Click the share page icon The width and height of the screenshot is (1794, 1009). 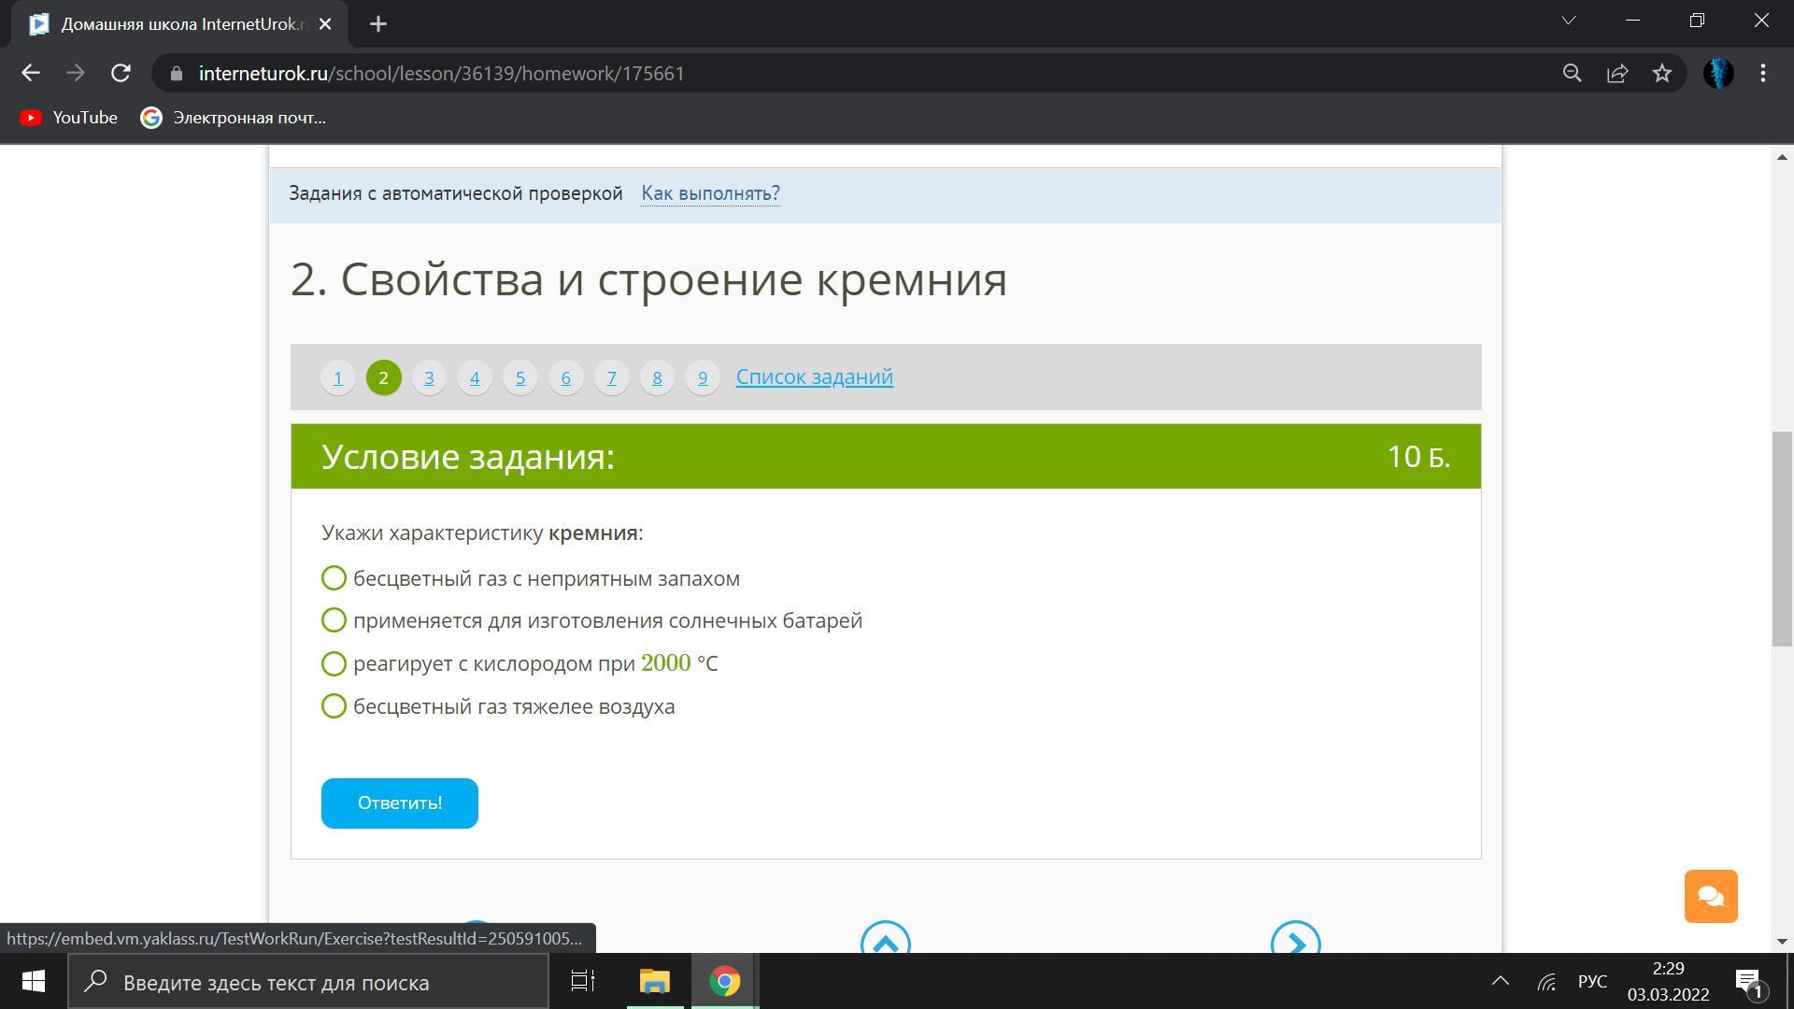(1616, 73)
